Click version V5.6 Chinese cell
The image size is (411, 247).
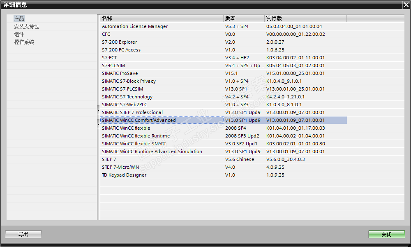coord(244,159)
